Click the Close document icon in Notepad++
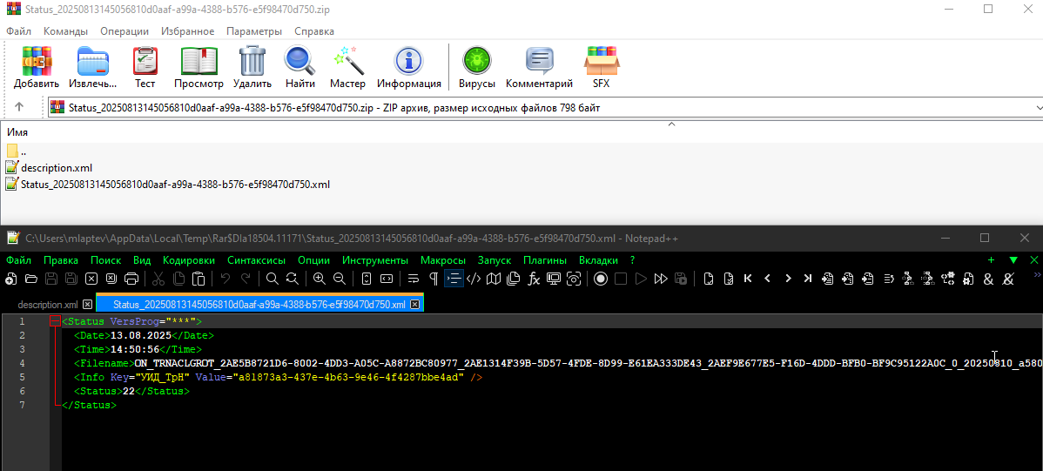 click(91, 279)
